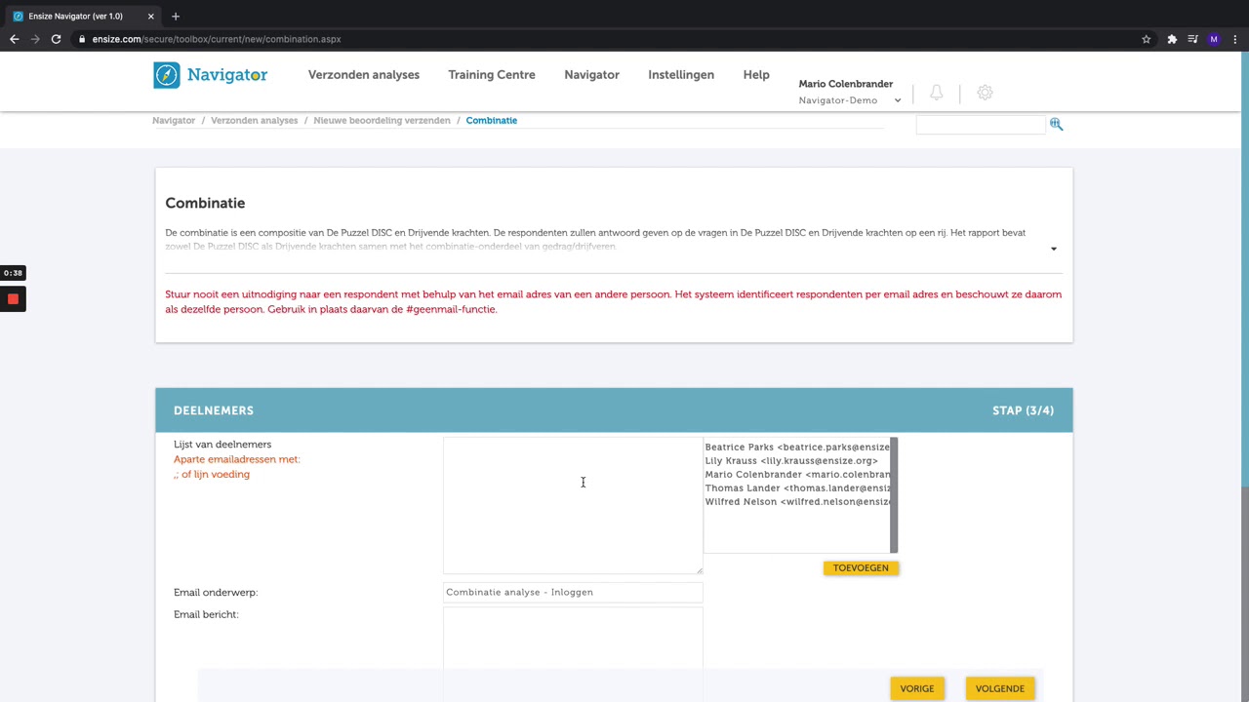Click the site lock icon in address bar

(83, 39)
